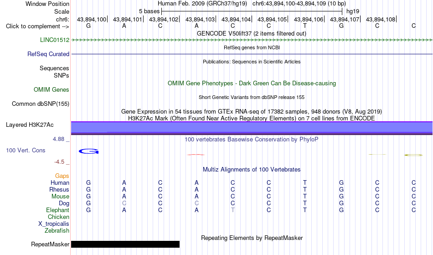Click the T base in the reference sequence row
Image resolution: width=433 pixels, height=255 pixels.
[305, 26]
